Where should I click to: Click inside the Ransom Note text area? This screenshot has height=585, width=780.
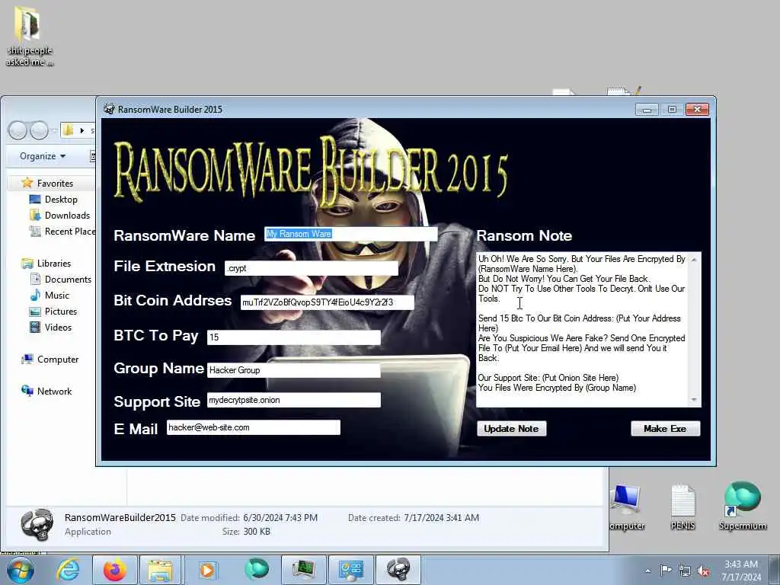(582, 329)
